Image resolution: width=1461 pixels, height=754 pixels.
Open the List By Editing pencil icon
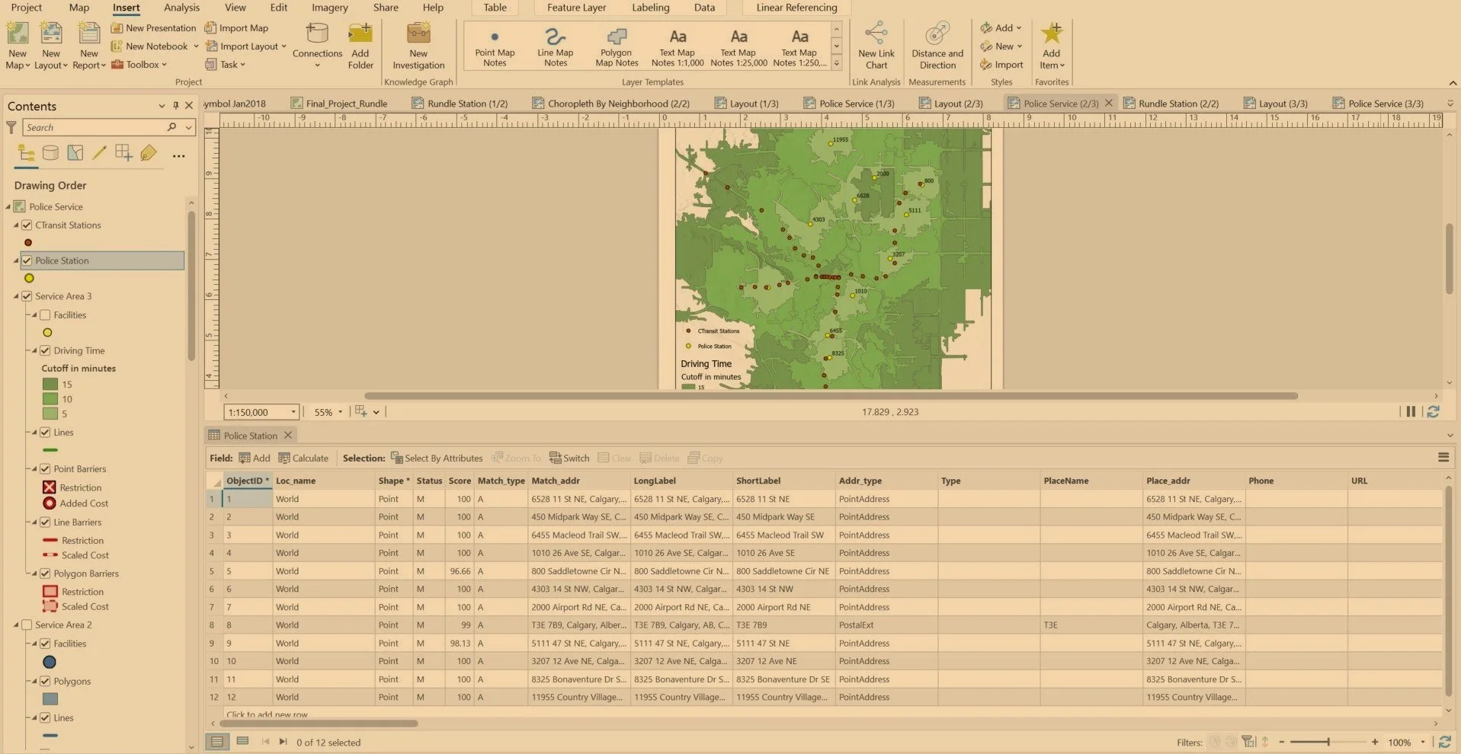(x=99, y=152)
